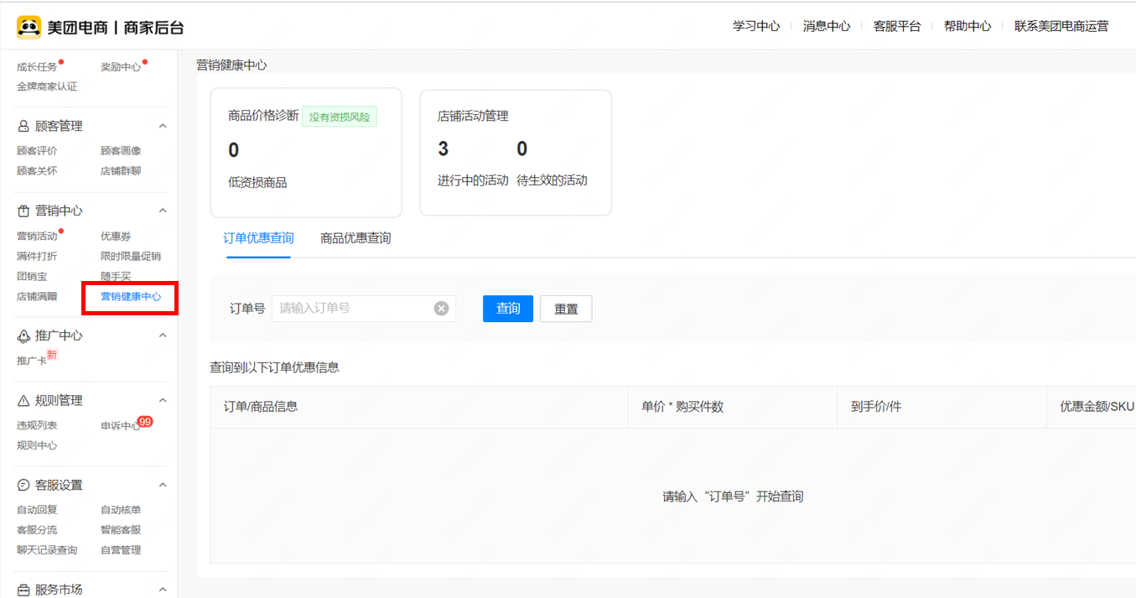Click the 顾客管理 person icon
This screenshot has width=1136, height=598.
(x=23, y=127)
